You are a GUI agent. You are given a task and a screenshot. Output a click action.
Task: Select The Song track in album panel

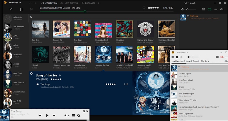[x=45, y=84]
